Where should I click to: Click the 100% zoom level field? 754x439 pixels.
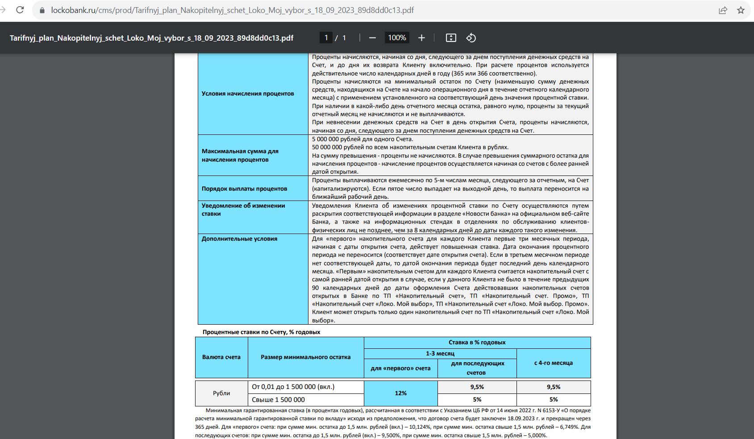point(397,38)
